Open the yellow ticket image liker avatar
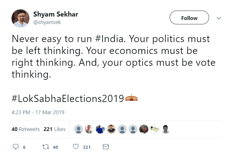This screenshot has height=160, width=236. [155, 129]
